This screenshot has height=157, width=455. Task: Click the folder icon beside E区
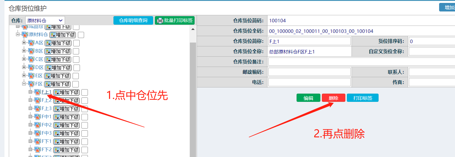pos(31,76)
